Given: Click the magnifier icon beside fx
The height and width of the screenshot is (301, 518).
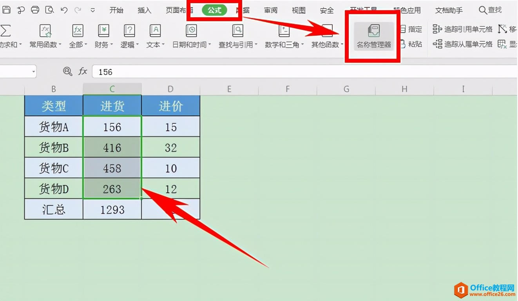Looking at the screenshot, I should [68, 71].
